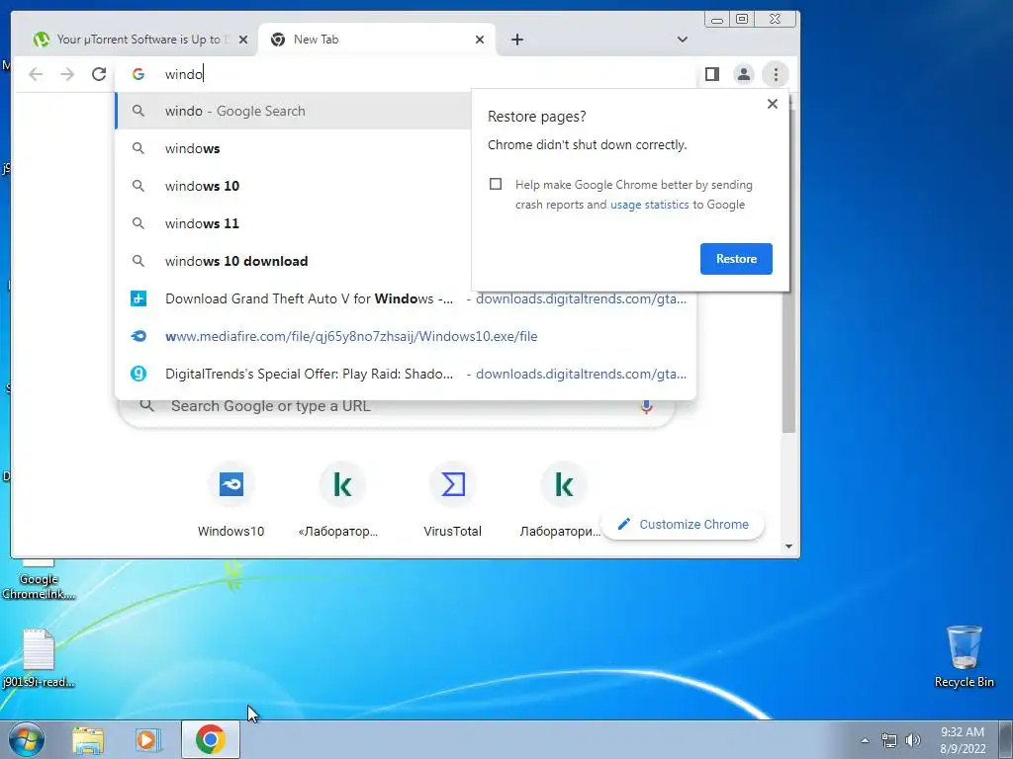Choose the 'windows 11' suggestion

click(293, 223)
